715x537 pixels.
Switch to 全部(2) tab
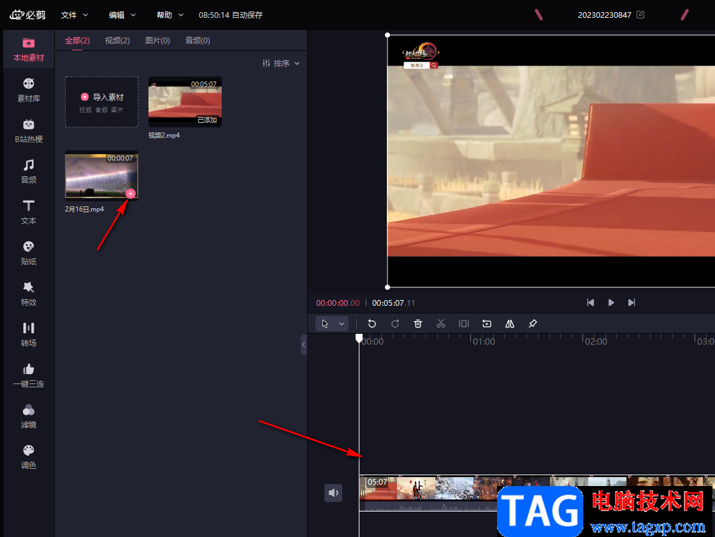[x=78, y=41]
